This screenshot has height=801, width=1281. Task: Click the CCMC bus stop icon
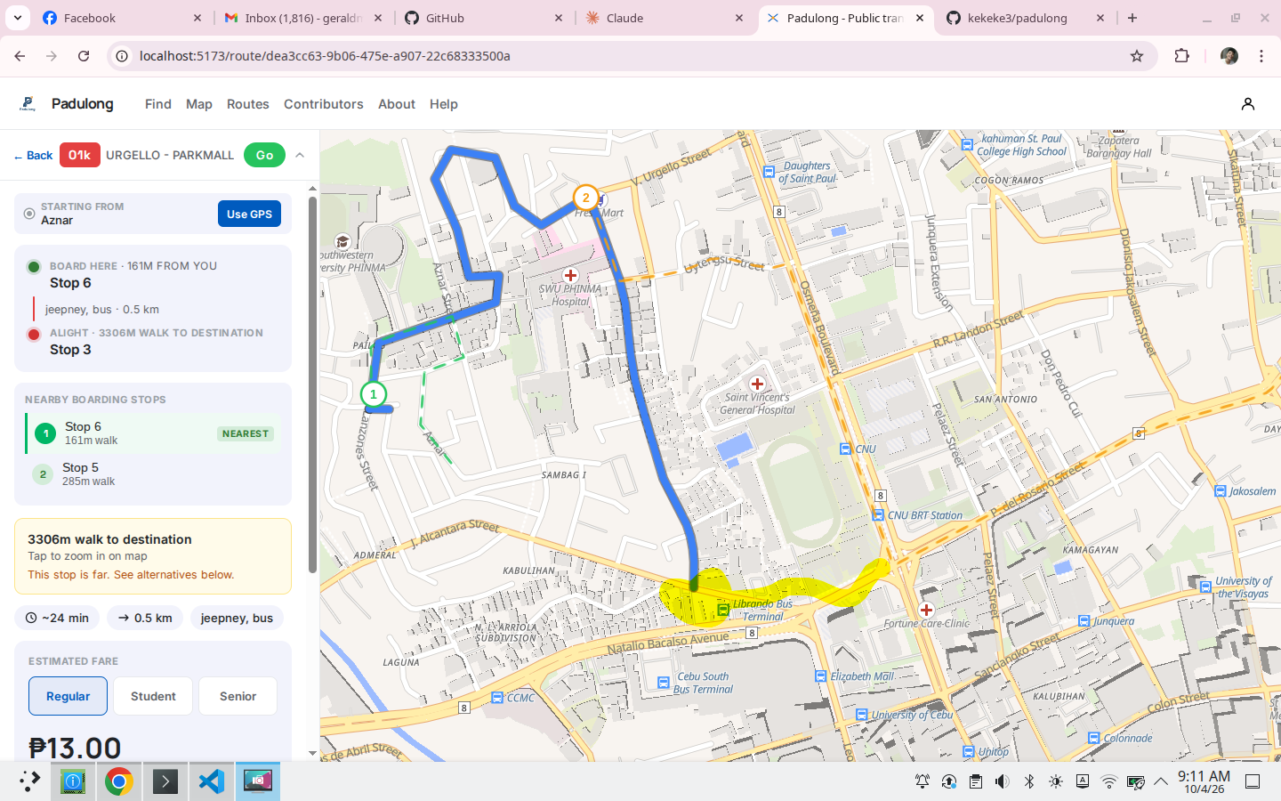(497, 698)
